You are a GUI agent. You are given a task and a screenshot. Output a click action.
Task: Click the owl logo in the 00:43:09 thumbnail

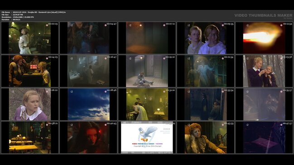point(148,134)
